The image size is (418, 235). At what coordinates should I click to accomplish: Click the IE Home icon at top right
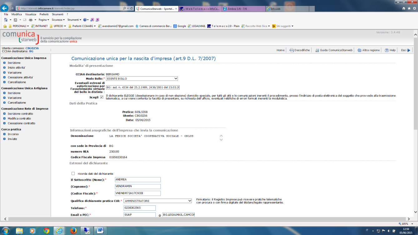coord(404,8)
